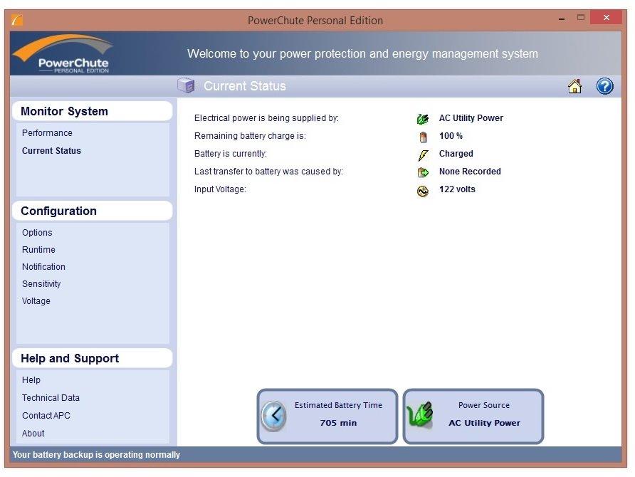The width and height of the screenshot is (635, 477).
Task: Click the Help and Support section header
Action: [x=93, y=358]
